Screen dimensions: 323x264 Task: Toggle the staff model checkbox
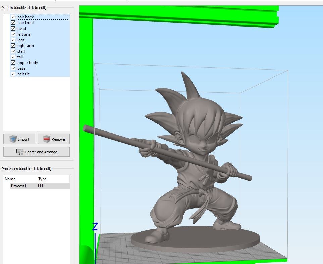coord(13,51)
